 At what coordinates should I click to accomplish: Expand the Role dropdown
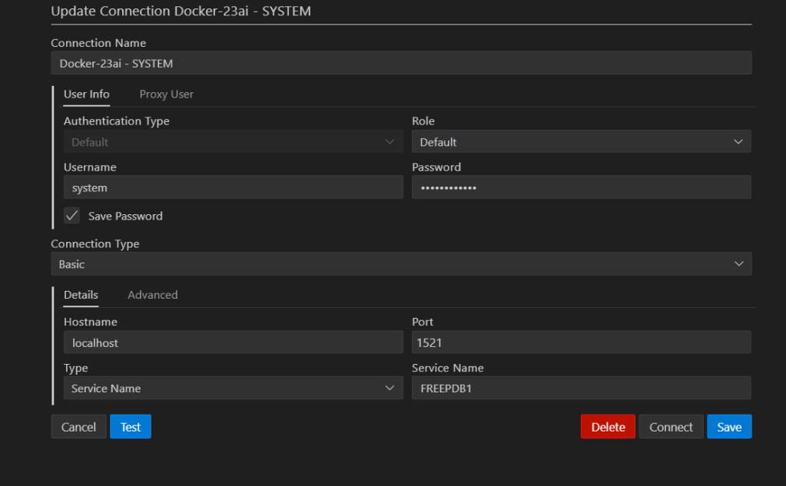(581, 142)
